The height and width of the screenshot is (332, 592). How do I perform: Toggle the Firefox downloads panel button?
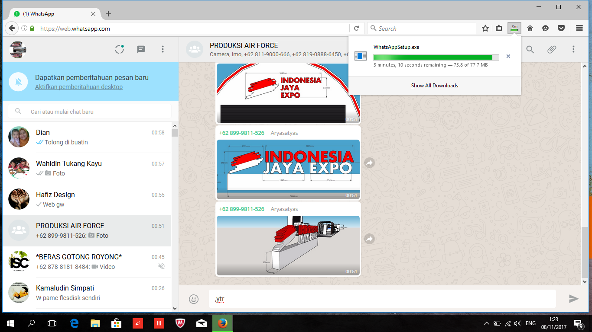pos(514,29)
